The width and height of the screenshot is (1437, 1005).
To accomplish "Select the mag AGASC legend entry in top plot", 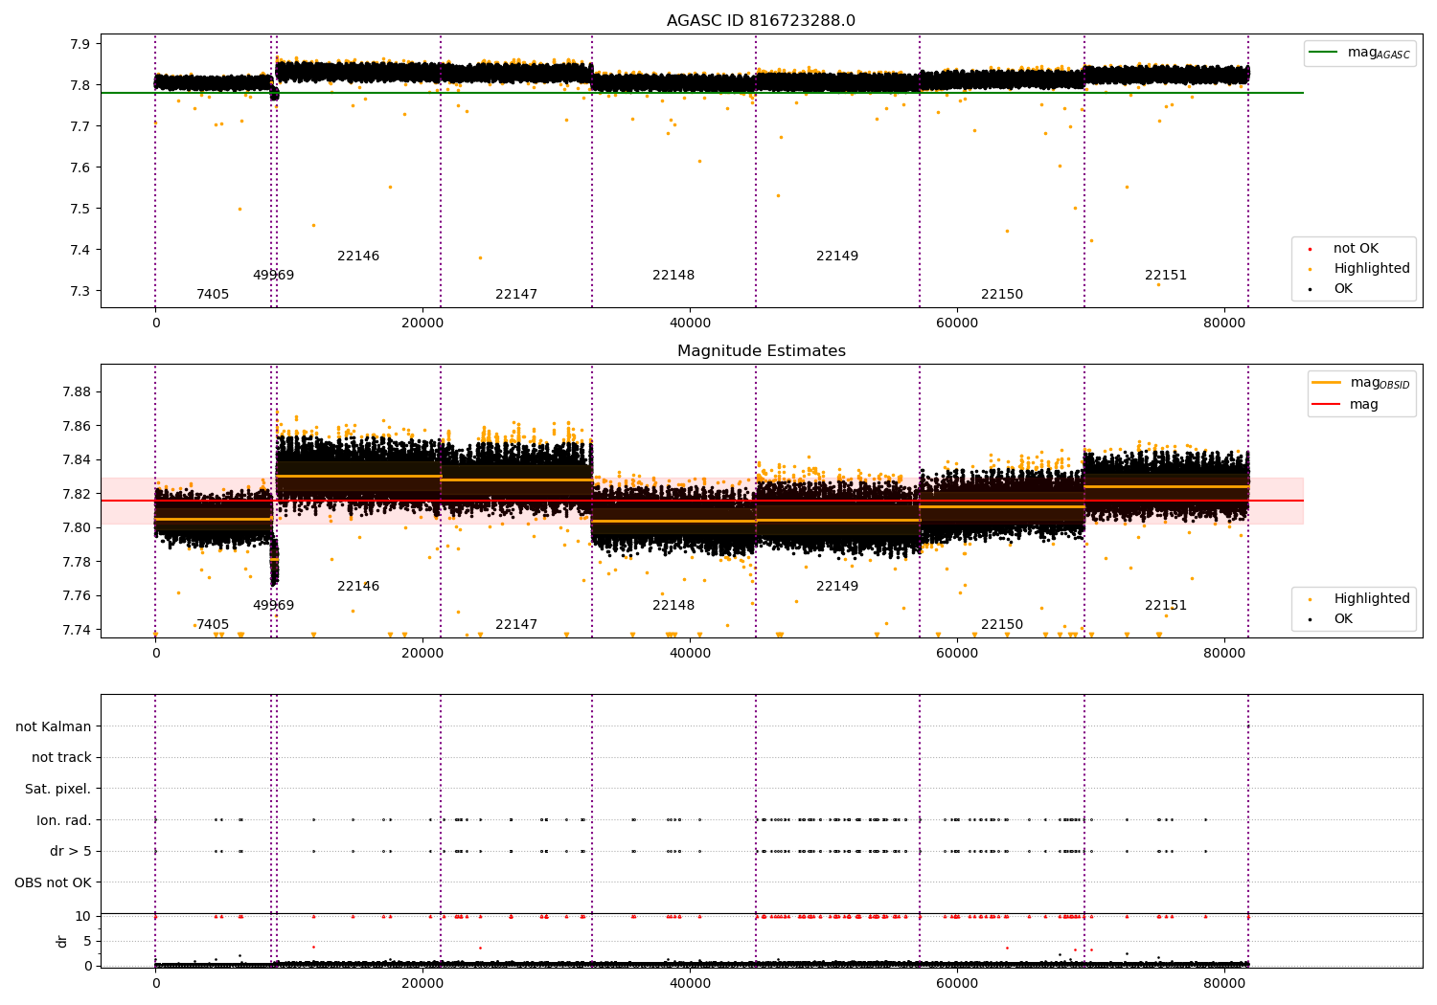I will click(x=1359, y=53).
